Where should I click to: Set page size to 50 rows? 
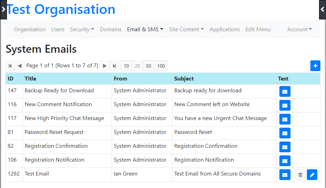tap(149, 66)
